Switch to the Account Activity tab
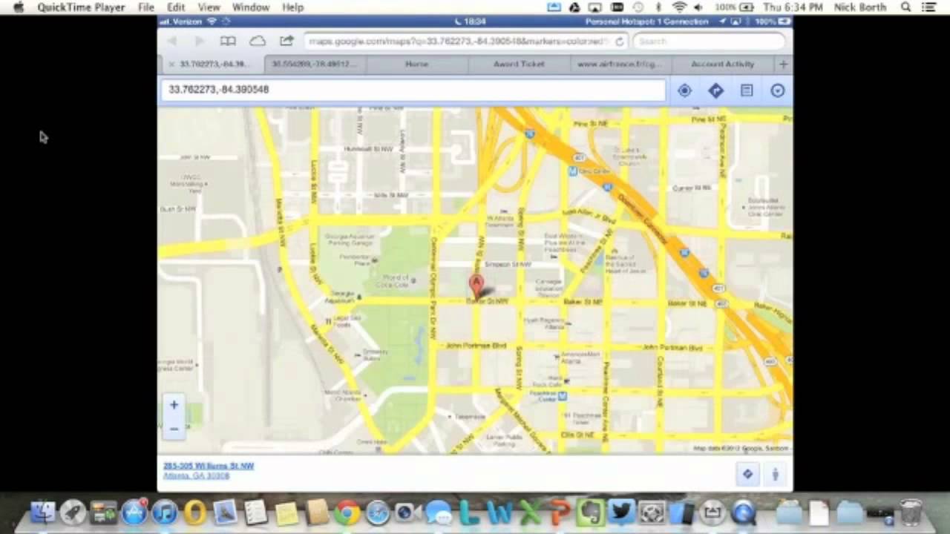Viewport: 950px width, 534px height. [x=722, y=65]
